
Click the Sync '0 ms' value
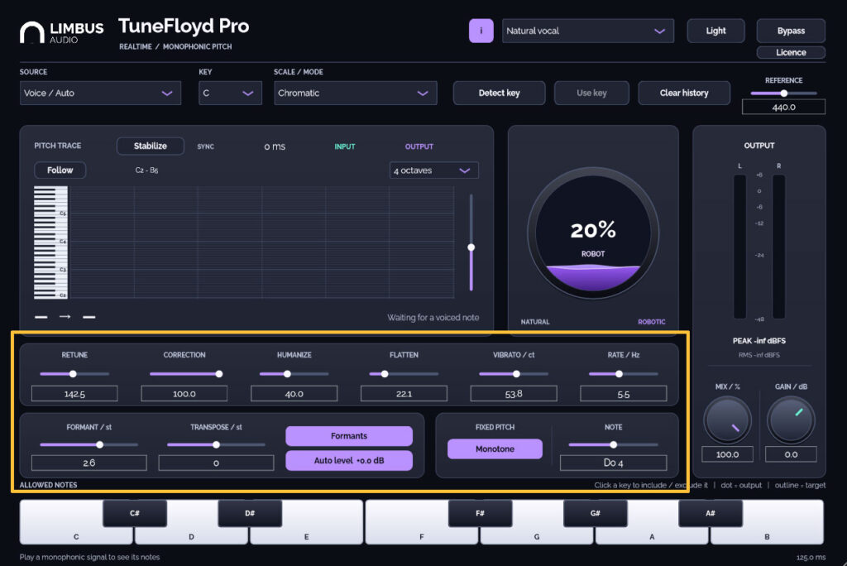coord(275,146)
